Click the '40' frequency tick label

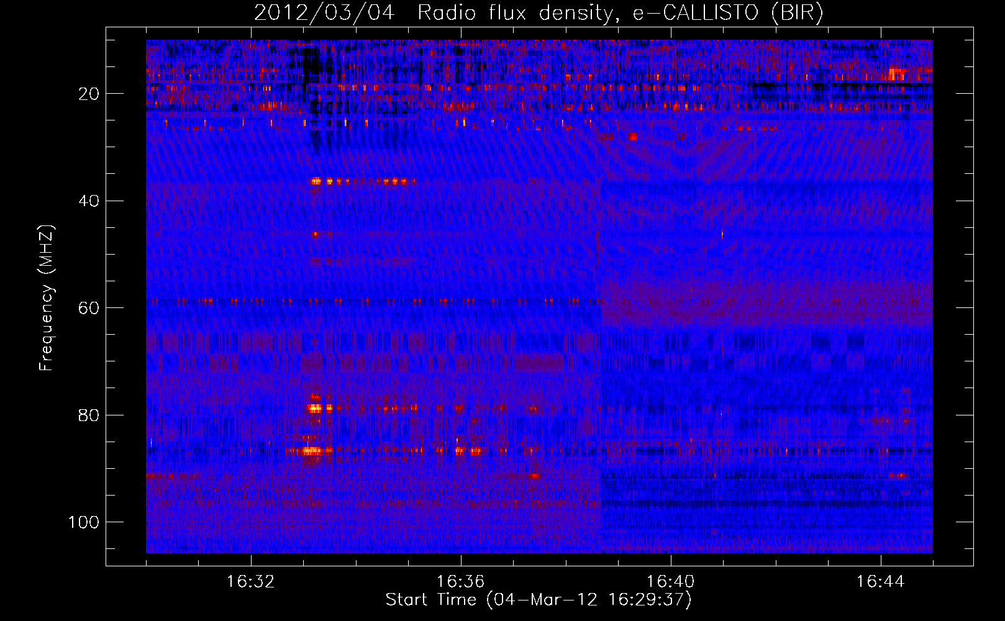89,201
